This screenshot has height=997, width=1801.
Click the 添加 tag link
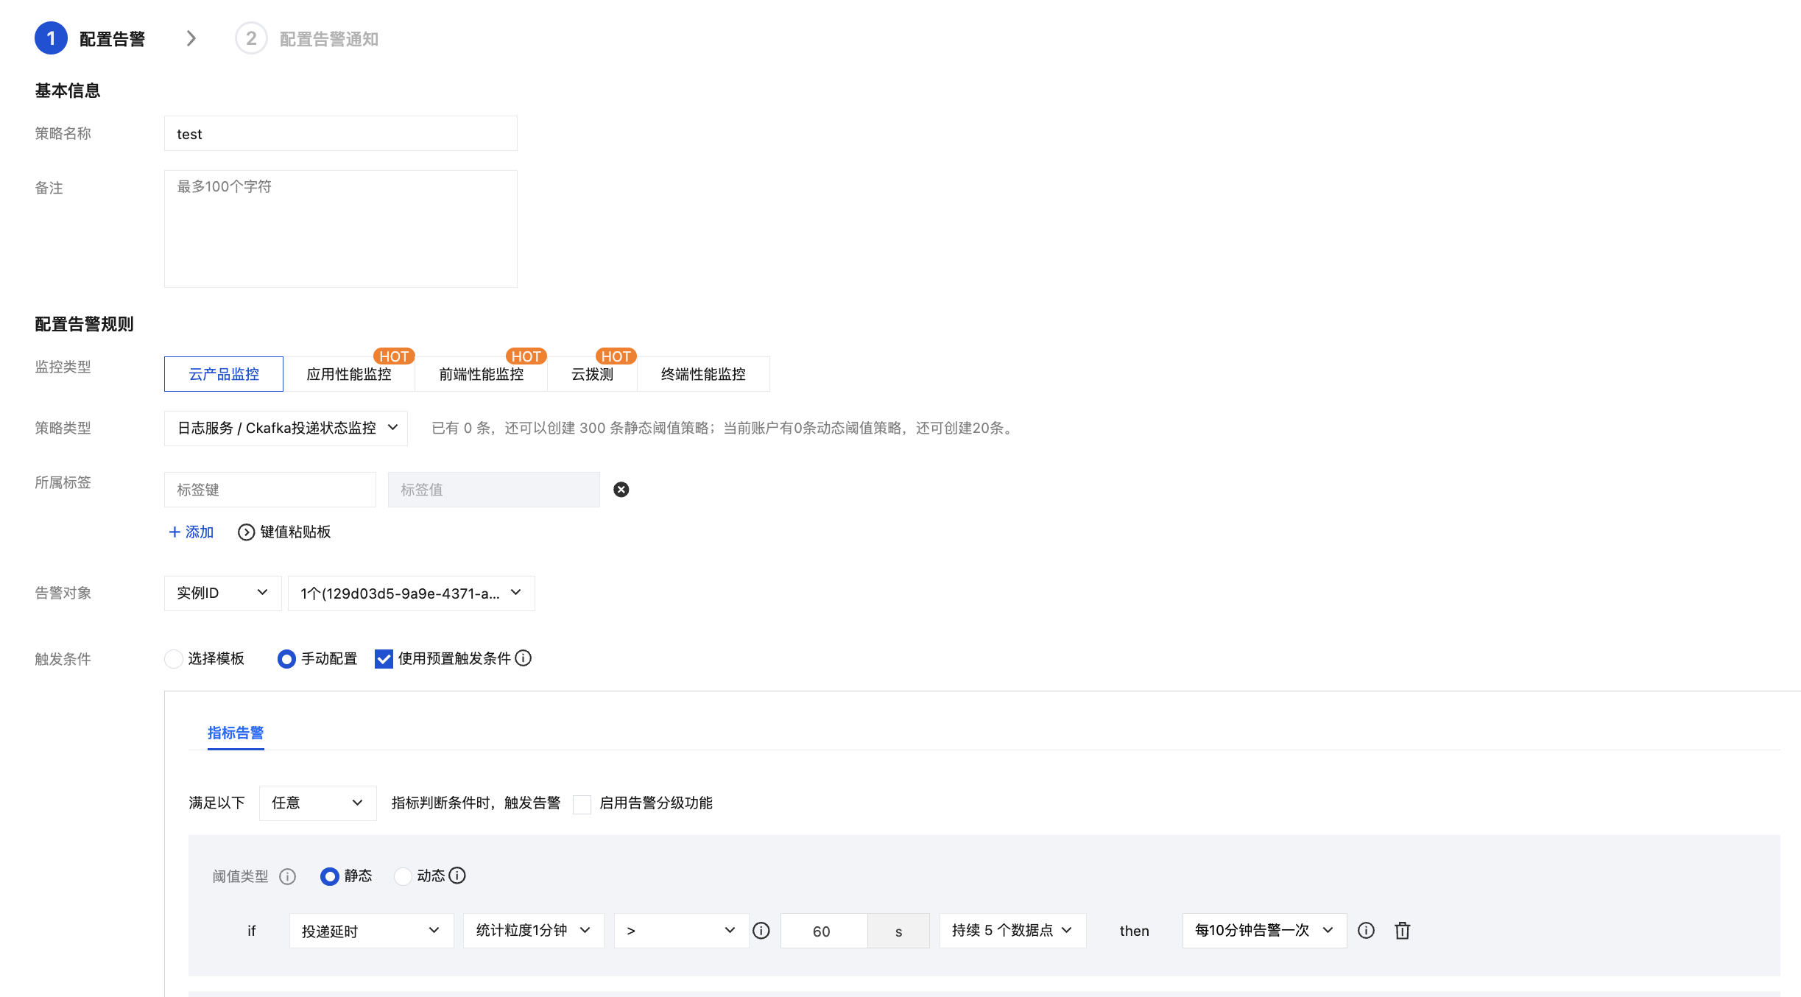[191, 532]
